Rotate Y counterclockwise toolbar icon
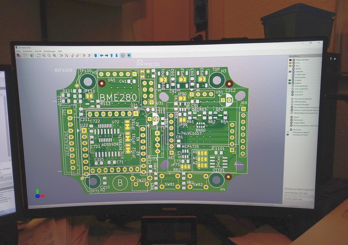 pos(78,56)
